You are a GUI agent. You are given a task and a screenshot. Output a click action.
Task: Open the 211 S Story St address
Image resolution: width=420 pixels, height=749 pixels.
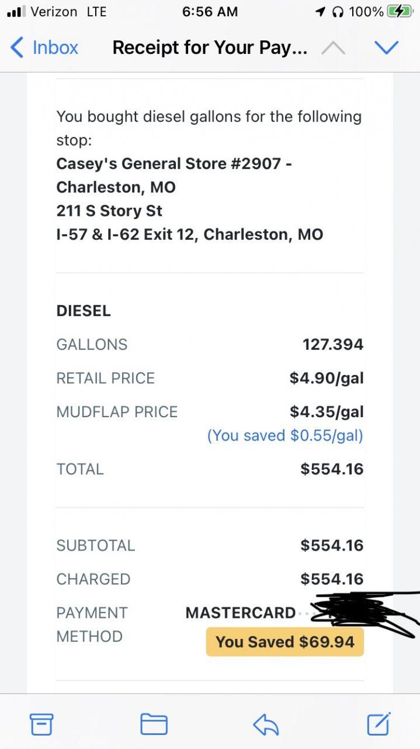109,211
